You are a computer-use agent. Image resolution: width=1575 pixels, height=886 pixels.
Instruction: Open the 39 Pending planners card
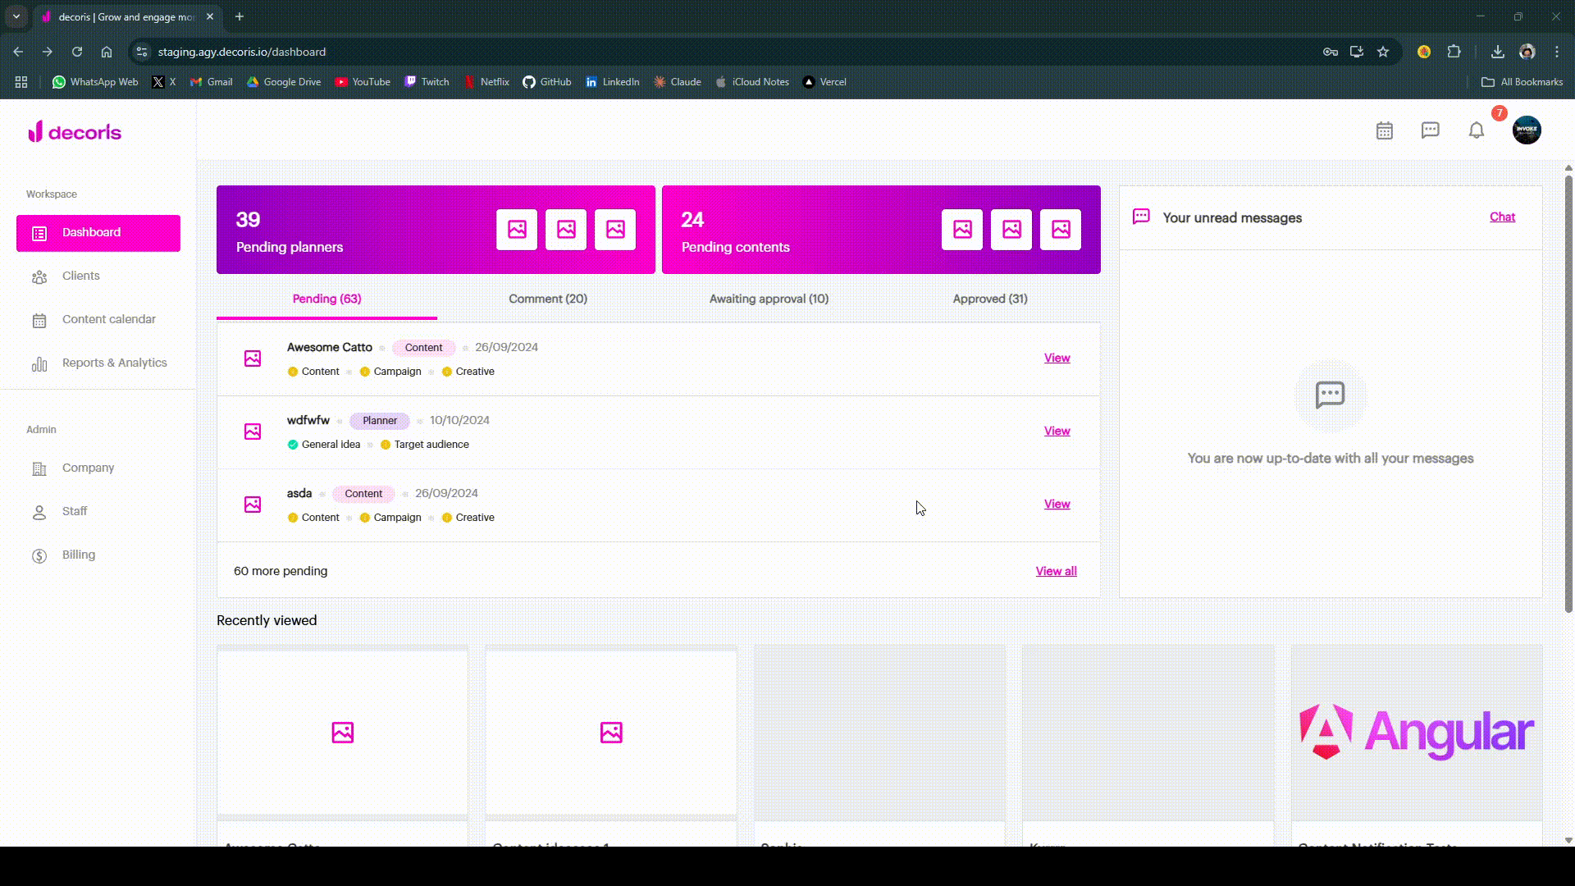(436, 230)
